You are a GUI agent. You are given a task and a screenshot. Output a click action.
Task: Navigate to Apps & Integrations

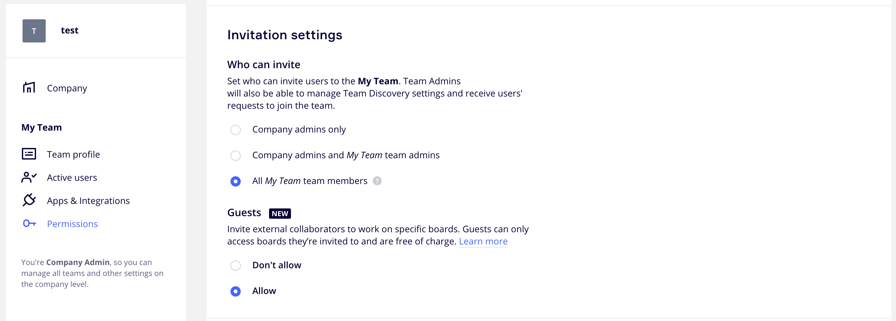click(x=89, y=201)
